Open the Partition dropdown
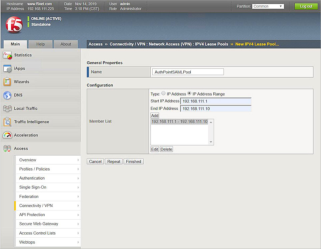Image resolution: width=321 pixels, height=249 pixels. click(268, 6)
